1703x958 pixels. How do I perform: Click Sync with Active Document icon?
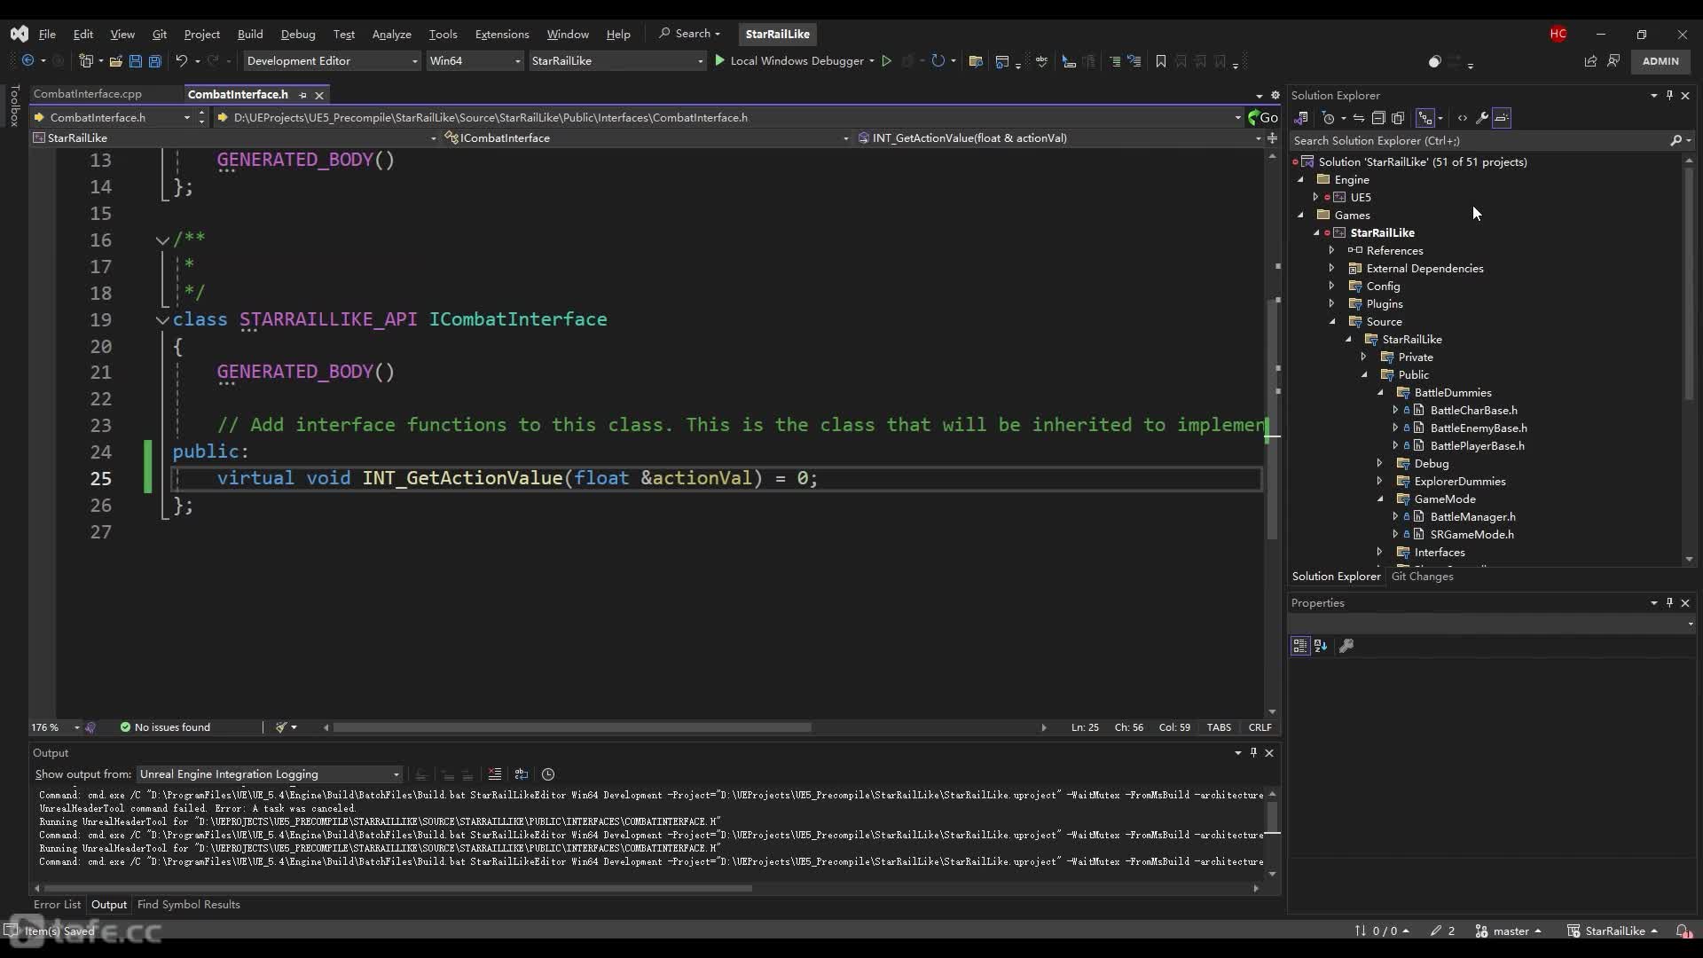[x=1359, y=118]
